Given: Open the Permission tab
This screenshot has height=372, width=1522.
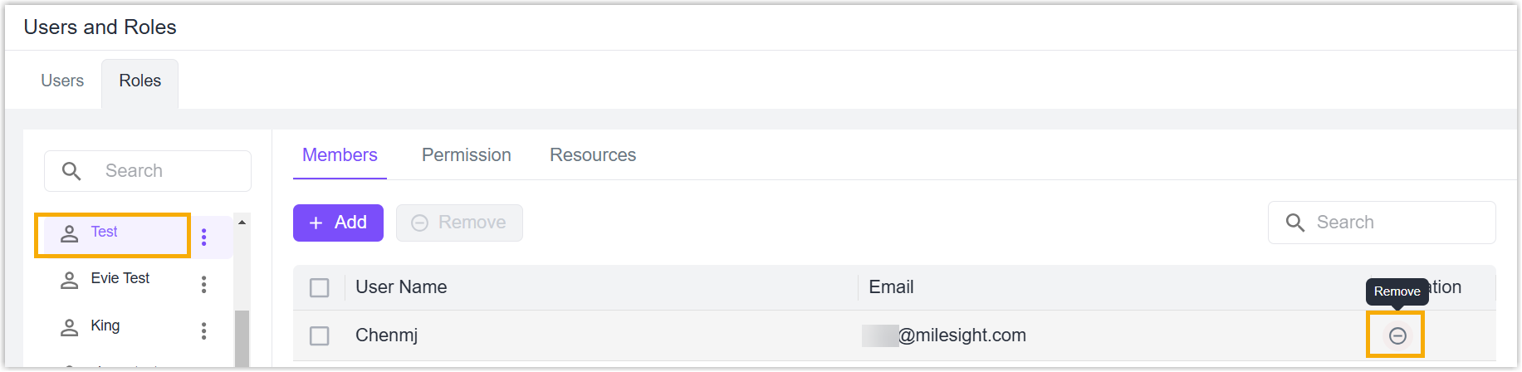Looking at the screenshot, I should (467, 155).
